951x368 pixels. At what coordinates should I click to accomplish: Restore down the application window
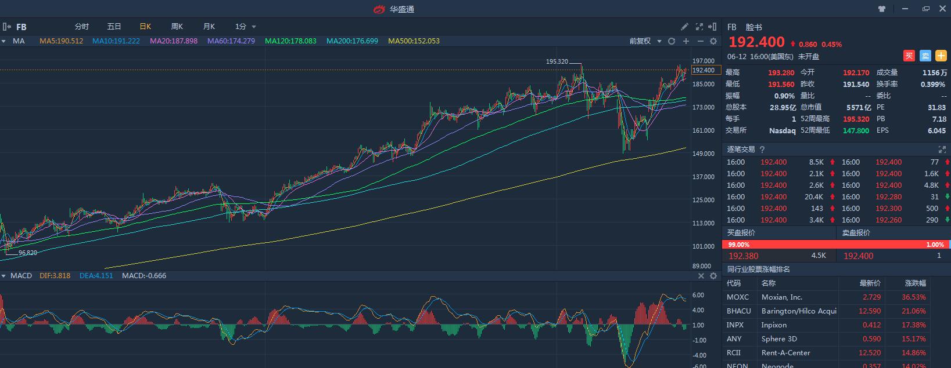click(x=926, y=9)
